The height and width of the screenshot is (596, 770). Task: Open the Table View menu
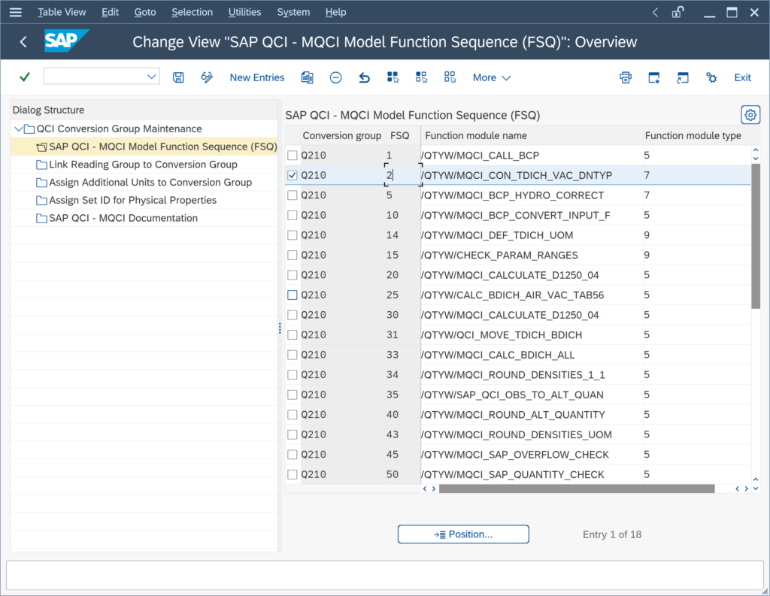pyautogui.click(x=62, y=12)
